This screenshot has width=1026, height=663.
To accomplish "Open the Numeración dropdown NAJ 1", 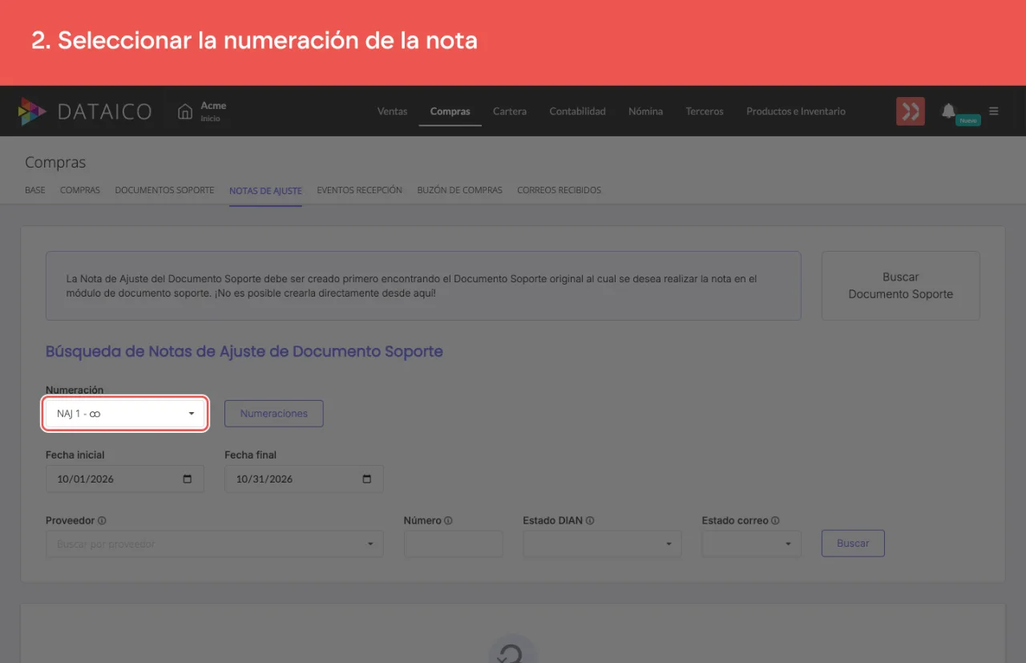I will [x=125, y=414].
